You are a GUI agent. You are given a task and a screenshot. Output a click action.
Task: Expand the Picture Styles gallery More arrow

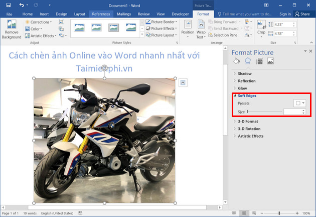click(x=142, y=35)
